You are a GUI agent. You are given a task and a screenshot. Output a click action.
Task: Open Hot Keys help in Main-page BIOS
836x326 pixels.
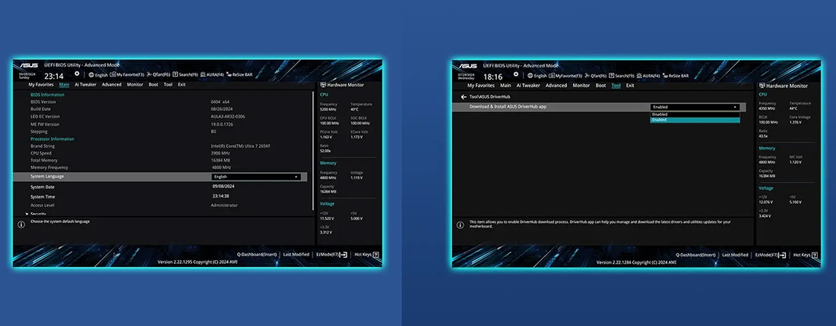[366, 255]
